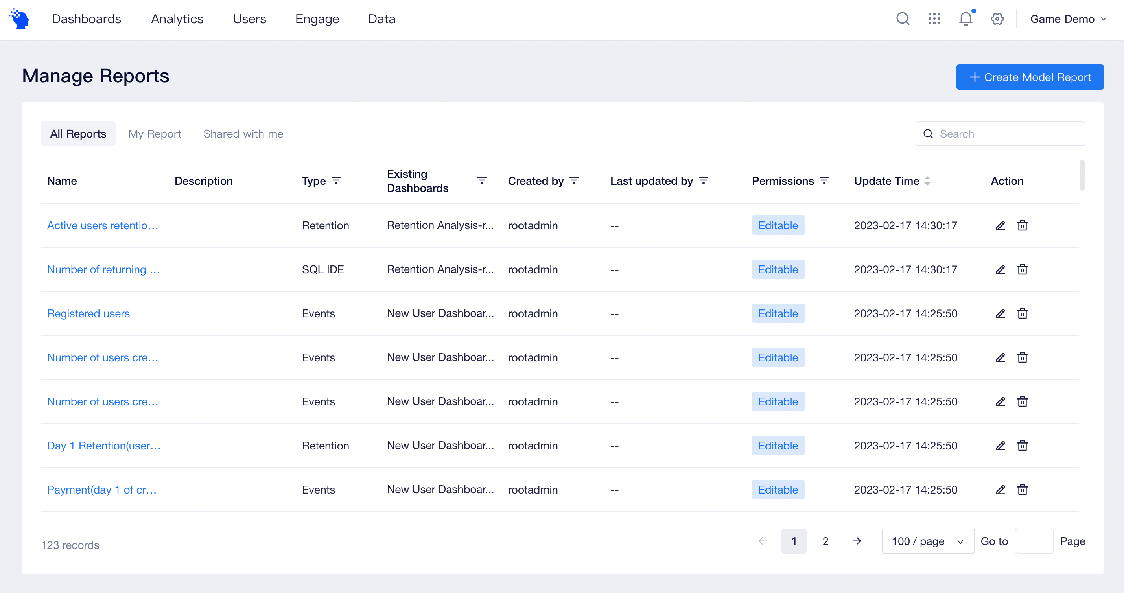Open the Analytics menu
This screenshot has height=593, width=1124.
[177, 19]
